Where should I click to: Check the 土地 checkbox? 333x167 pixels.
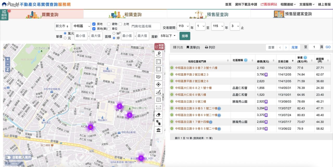(x=120, y=24)
